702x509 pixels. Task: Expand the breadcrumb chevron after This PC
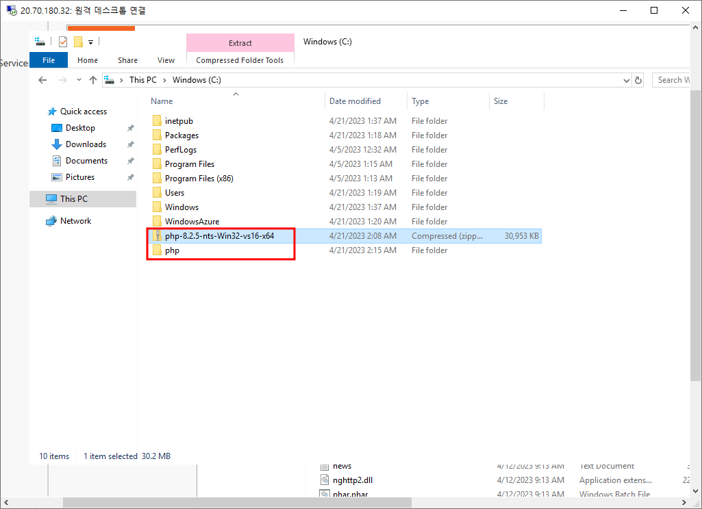tap(165, 80)
